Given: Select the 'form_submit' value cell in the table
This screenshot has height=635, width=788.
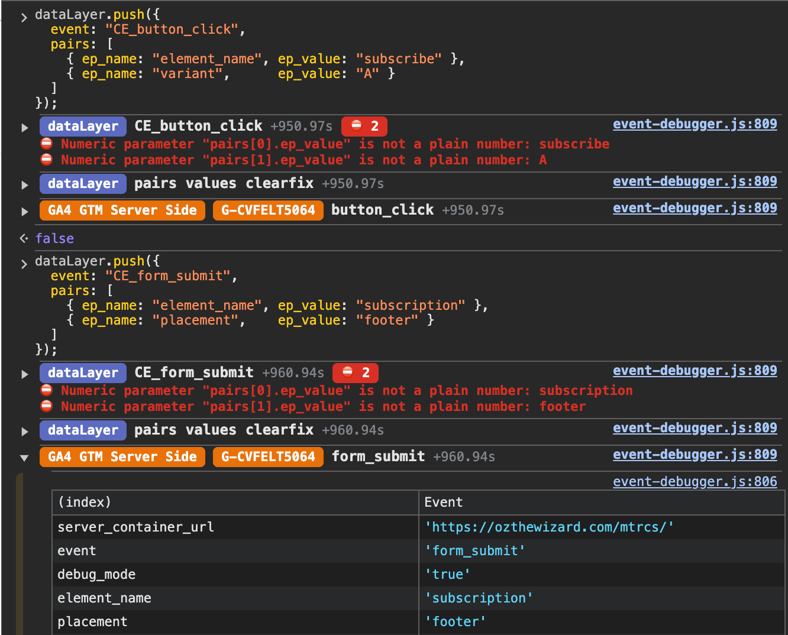Looking at the screenshot, I should (x=602, y=550).
